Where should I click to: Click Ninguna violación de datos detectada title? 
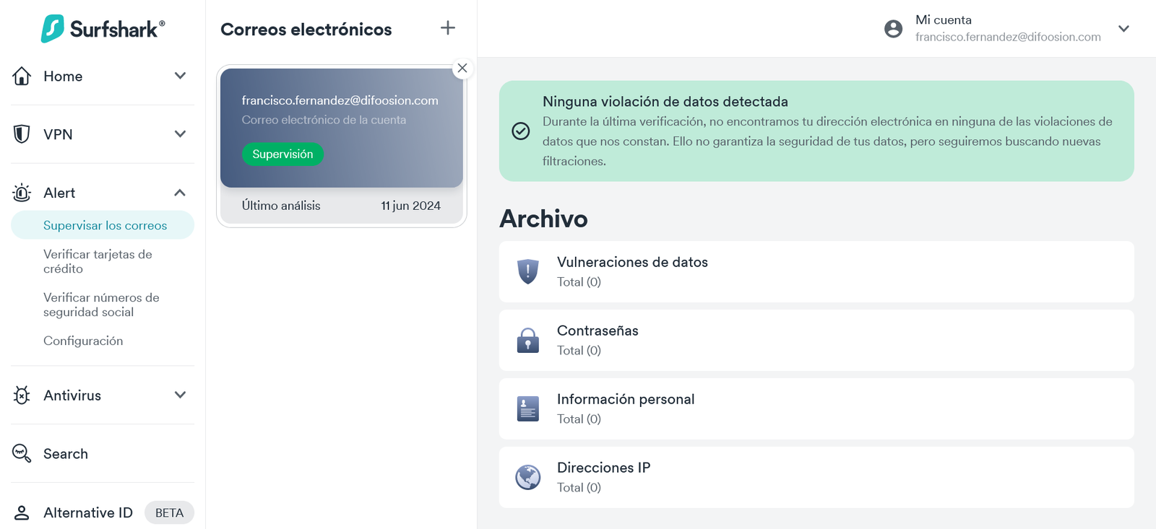pyautogui.click(x=665, y=102)
